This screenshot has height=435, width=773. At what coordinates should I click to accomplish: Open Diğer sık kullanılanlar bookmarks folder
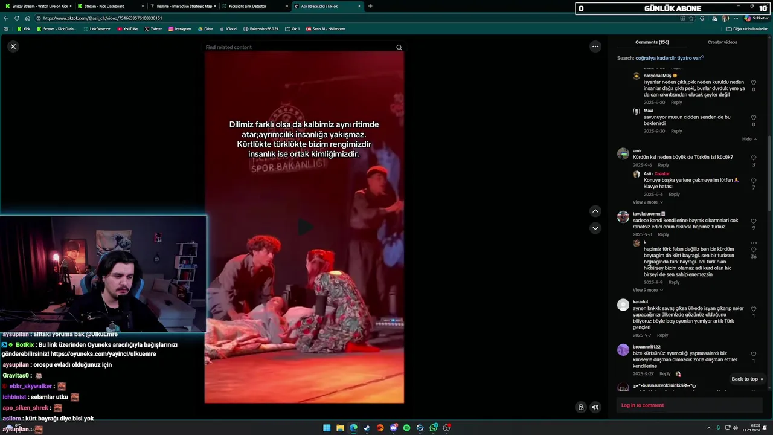[747, 29]
